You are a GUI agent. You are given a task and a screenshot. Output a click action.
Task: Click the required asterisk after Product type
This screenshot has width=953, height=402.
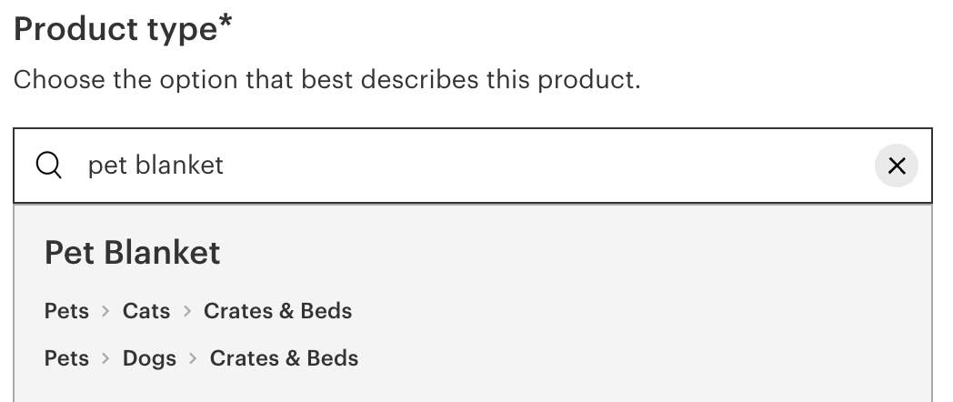225,24
